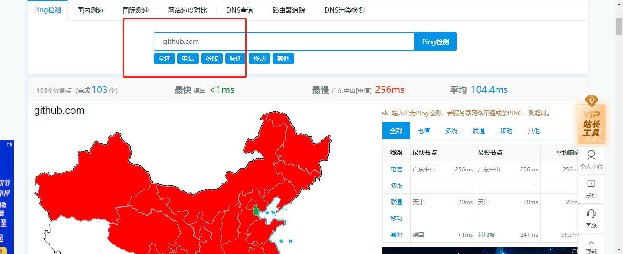Open the 反馈 feedback icon
The image size is (623, 254).
click(x=591, y=190)
